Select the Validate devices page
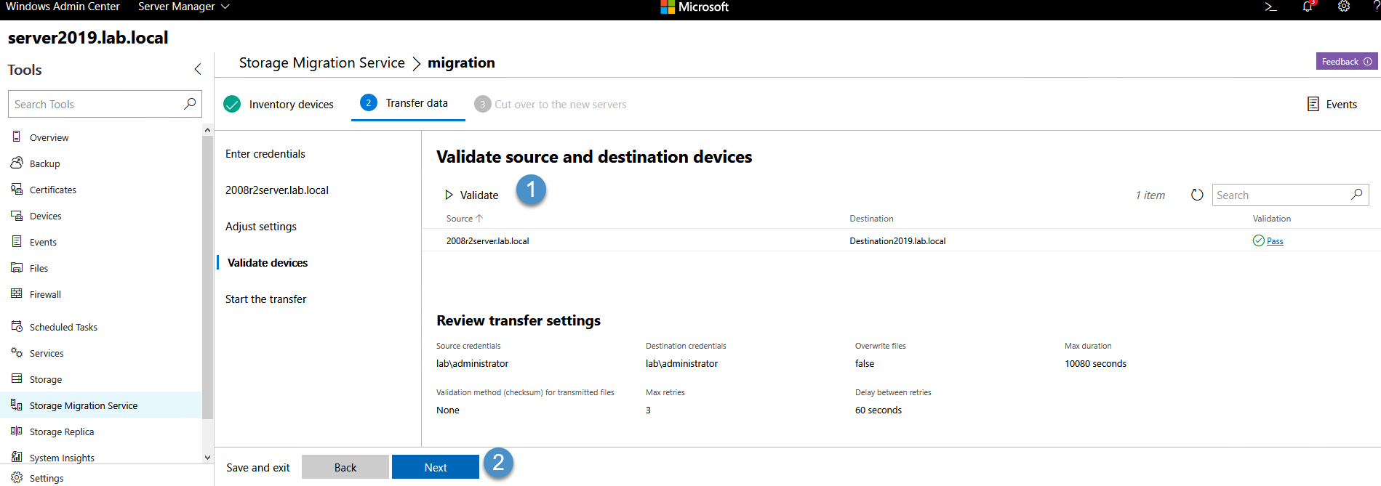 point(268,262)
